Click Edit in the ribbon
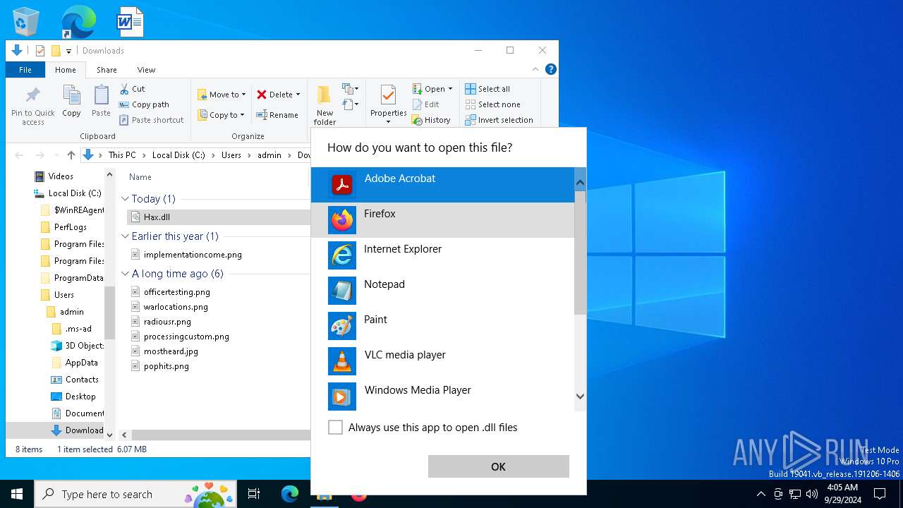 pos(426,104)
